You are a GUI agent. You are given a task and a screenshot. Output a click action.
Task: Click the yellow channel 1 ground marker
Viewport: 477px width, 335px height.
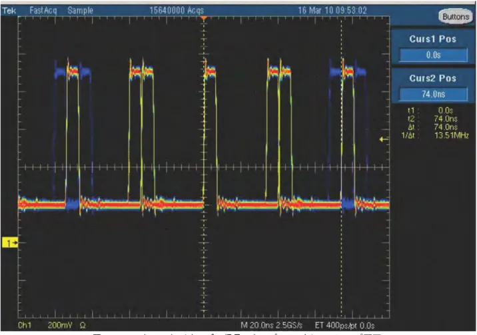(x=10, y=243)
